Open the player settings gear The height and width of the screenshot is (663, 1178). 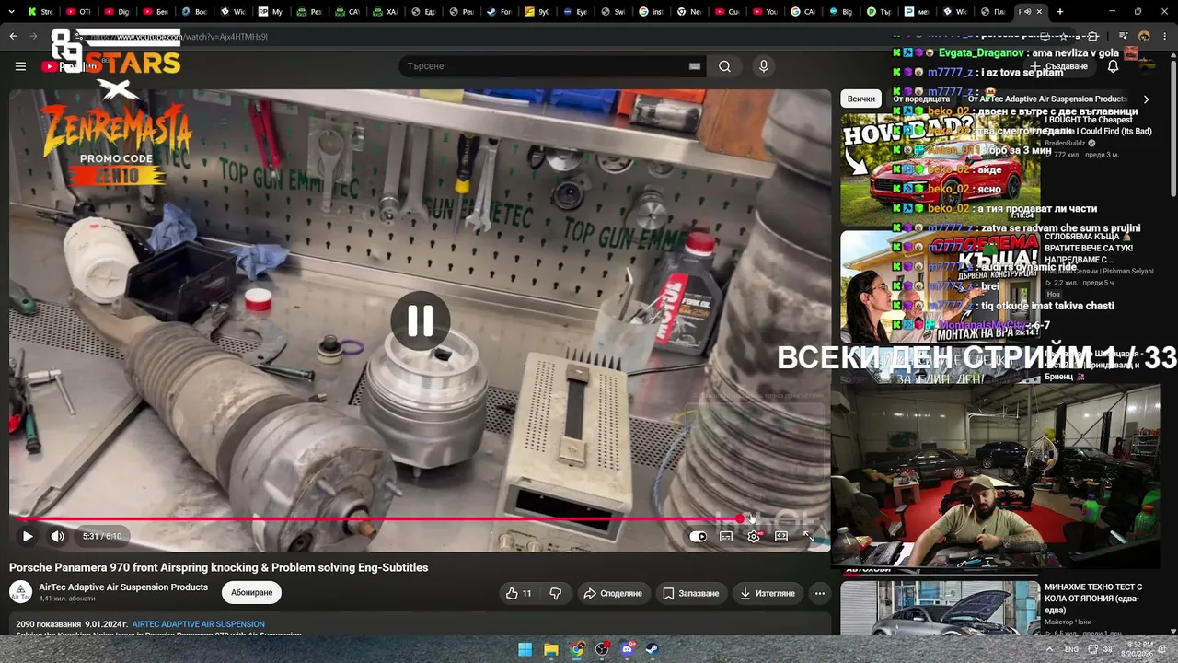[x=754, y=536]
